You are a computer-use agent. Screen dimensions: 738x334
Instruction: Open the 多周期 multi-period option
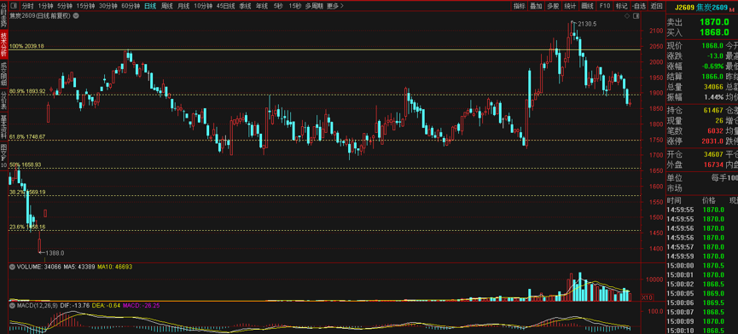click(x=313, y=6)
